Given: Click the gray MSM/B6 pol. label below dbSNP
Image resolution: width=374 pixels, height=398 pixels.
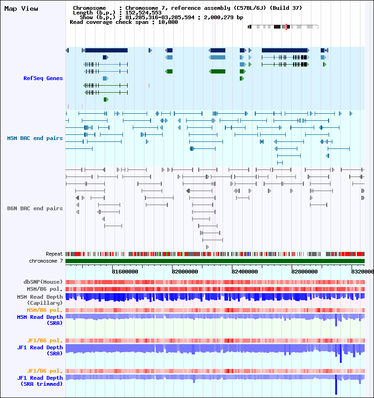Looking at the screenshot, I should pos(44,289).
